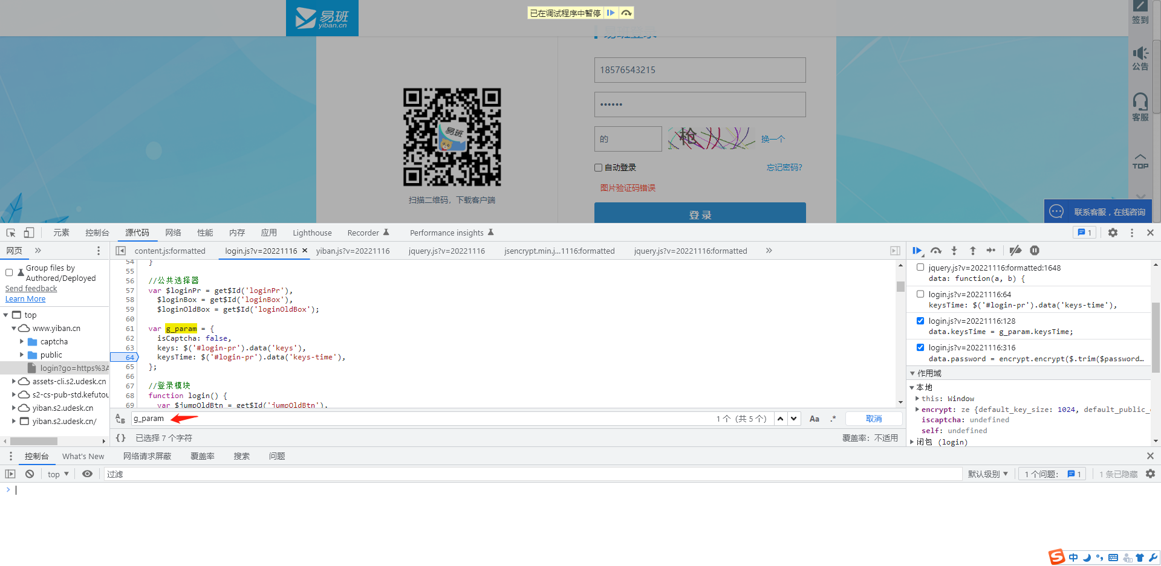Deactivate breakpoints icon
Image resolution: width=1161 pixels, height=566 pixels.
[x=1015, y=251]
